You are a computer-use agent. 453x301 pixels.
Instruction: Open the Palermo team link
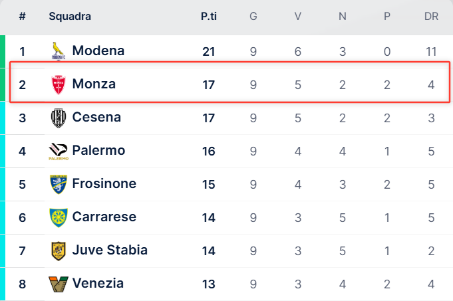click(98, 150)
